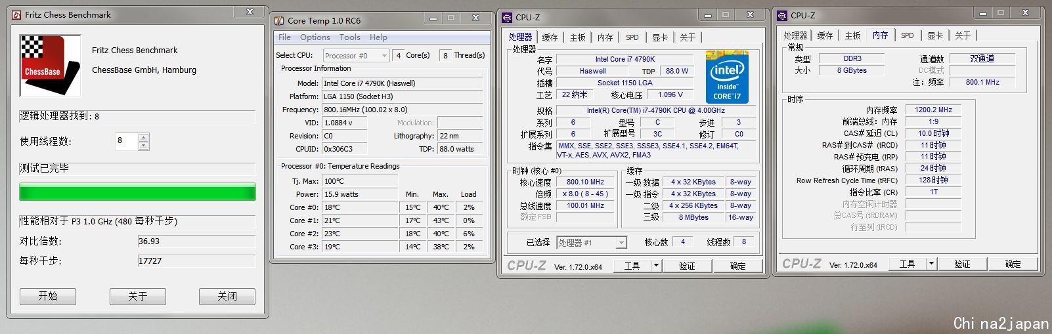Switch to the 处理器 tab in the CPU-Z memory window
Image resolution: width=1052 pixels, height=334 pixels.
click(795, 35)
